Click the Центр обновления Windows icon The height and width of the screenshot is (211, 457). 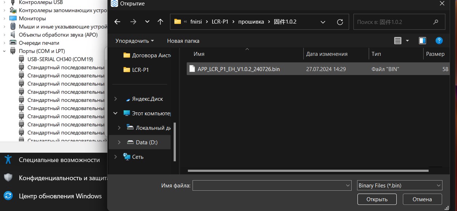[x=8, y=196]
